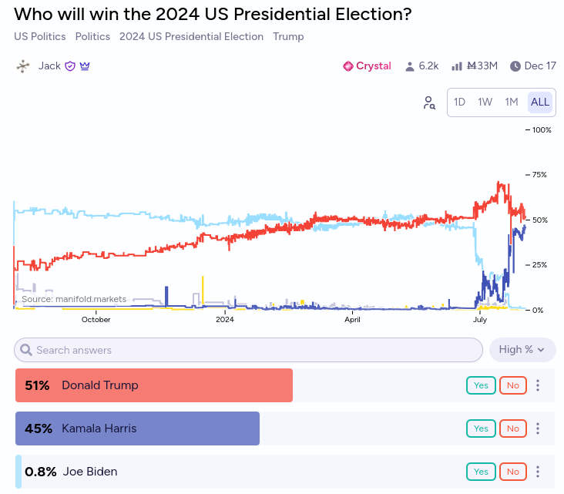This screenshot has width=564, height=494.
Task: Expand more options for Kamala Harris
Action: (538, 428)
